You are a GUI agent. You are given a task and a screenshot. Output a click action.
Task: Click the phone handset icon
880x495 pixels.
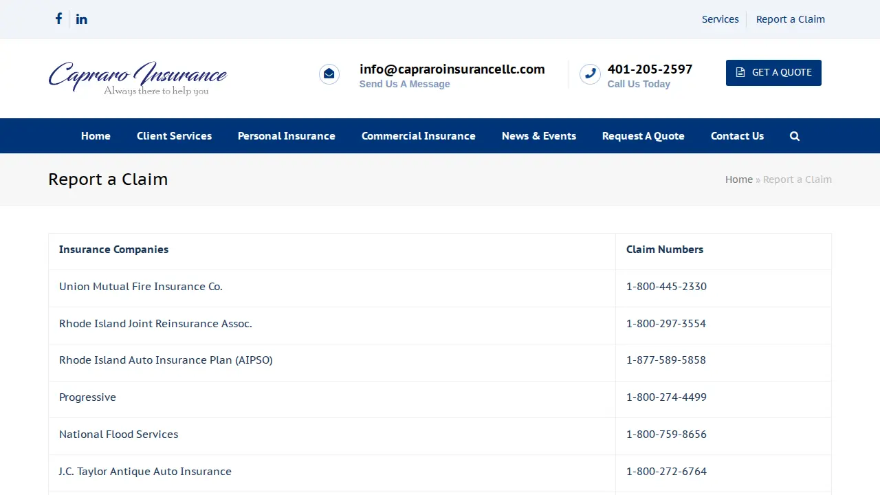[x=590, y=74]
